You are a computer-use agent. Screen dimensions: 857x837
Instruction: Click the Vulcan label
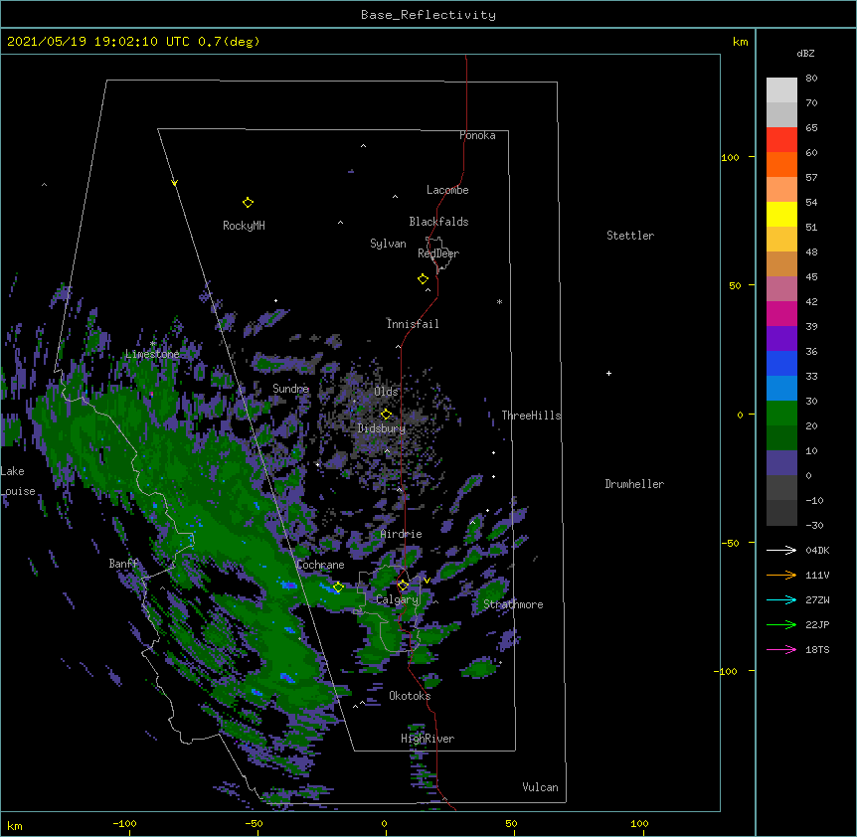540,787
